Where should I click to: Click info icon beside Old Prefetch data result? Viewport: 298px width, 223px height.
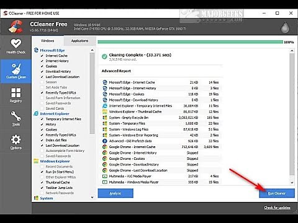pos(105,141)
